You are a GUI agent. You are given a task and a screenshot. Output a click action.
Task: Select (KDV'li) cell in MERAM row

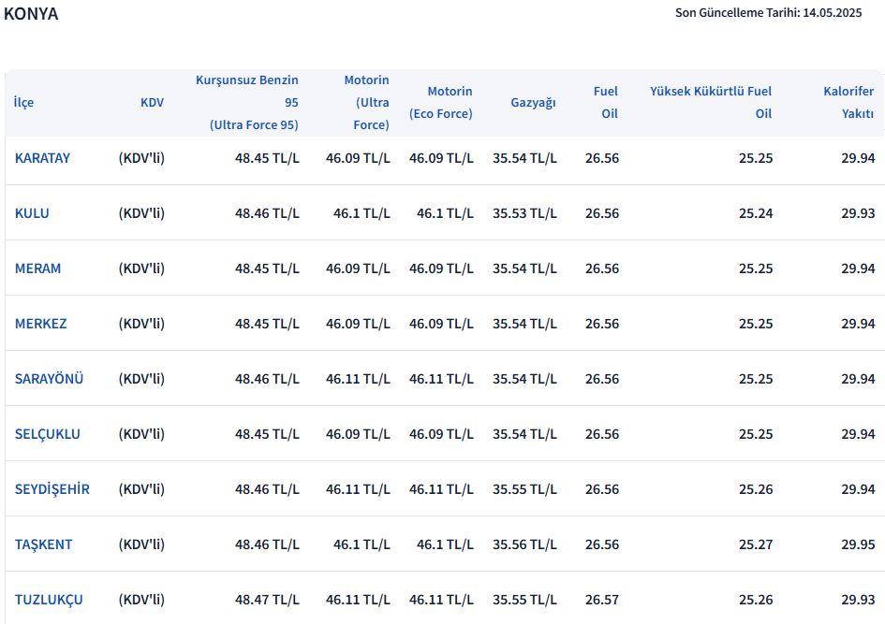[141, 268]
